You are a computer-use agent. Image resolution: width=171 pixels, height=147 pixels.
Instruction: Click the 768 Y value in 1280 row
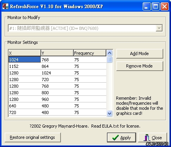coord(57,86)
